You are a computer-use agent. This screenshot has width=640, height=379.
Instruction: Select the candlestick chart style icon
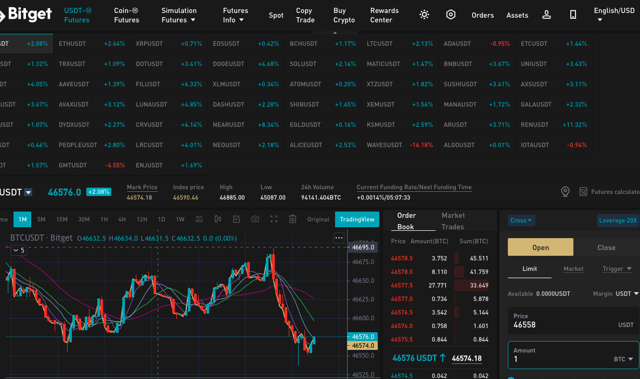(x=217, y=219)
